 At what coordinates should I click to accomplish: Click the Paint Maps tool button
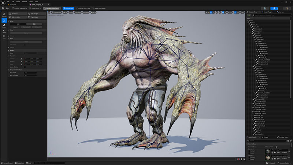pyautogui.click(x=37, y=17)
